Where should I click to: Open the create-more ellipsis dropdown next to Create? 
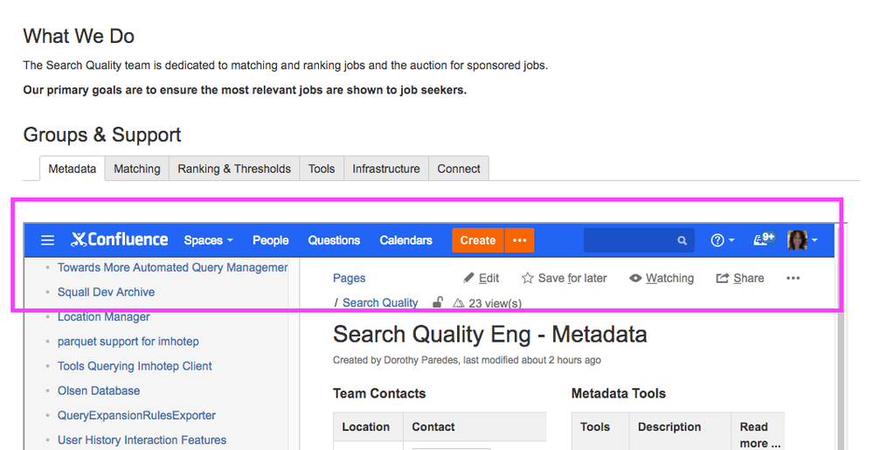tap(519, 240)
